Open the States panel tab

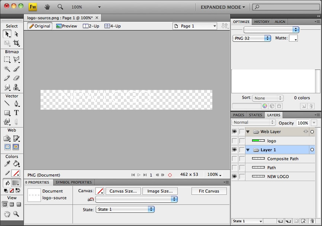(x=255, y=115)
